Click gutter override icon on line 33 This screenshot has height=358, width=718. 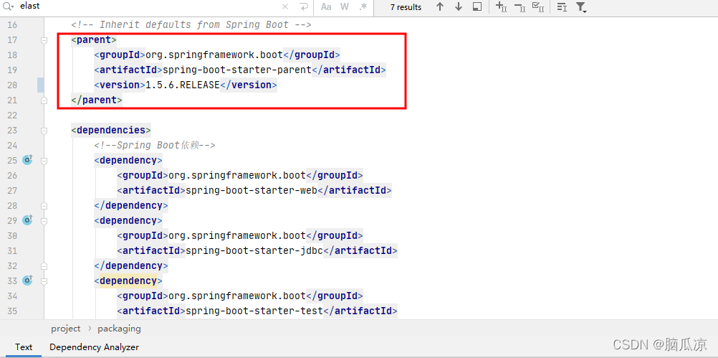pyautogui.click(x=27, y=281)
